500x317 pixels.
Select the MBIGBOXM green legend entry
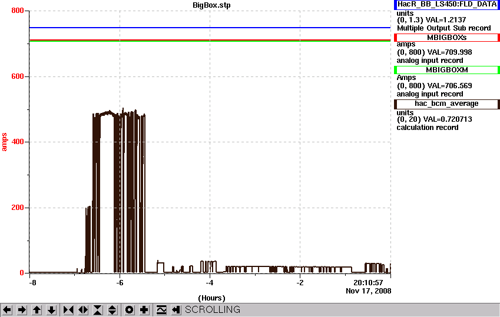click(x=447, y=70)
